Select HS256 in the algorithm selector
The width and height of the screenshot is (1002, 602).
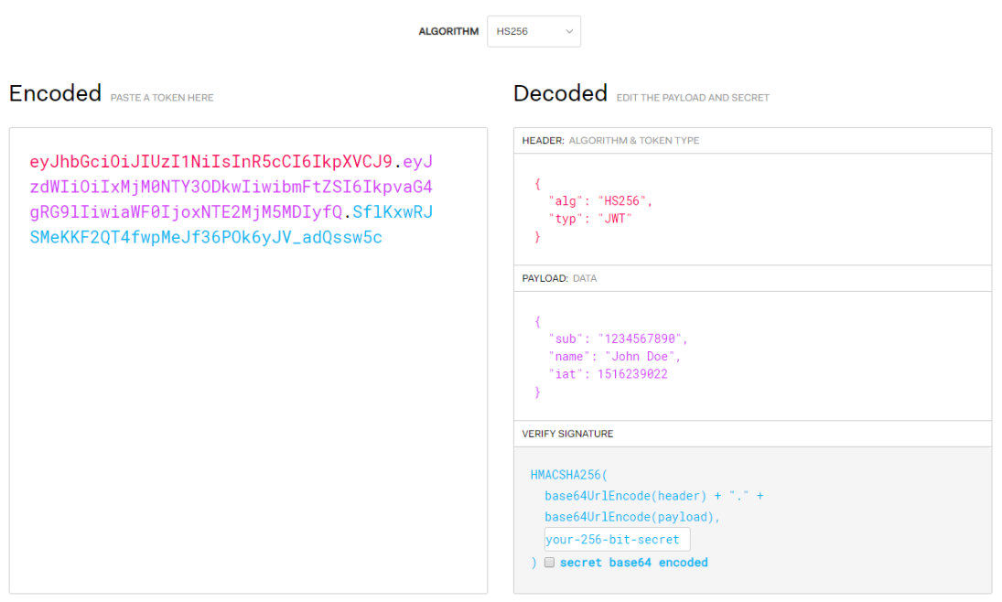click(x=533, y=30)
